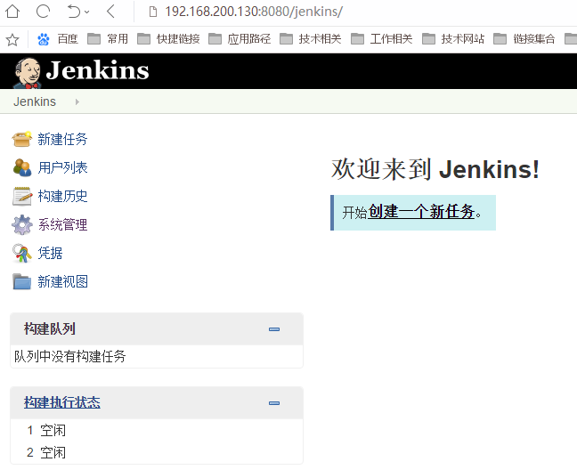Click the 构建历史 notepad icon

pyautogui.click(x=22, y=196)
